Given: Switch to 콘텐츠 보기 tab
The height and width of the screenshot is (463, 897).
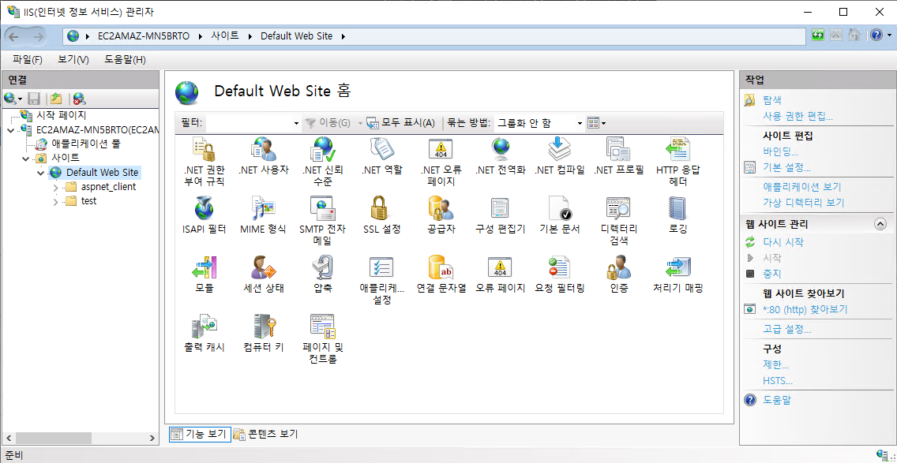Looking at the screenshot, I should coord(265,434).
